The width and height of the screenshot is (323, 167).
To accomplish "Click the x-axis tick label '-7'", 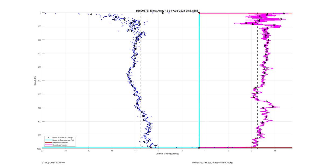I will pos(158,151).
